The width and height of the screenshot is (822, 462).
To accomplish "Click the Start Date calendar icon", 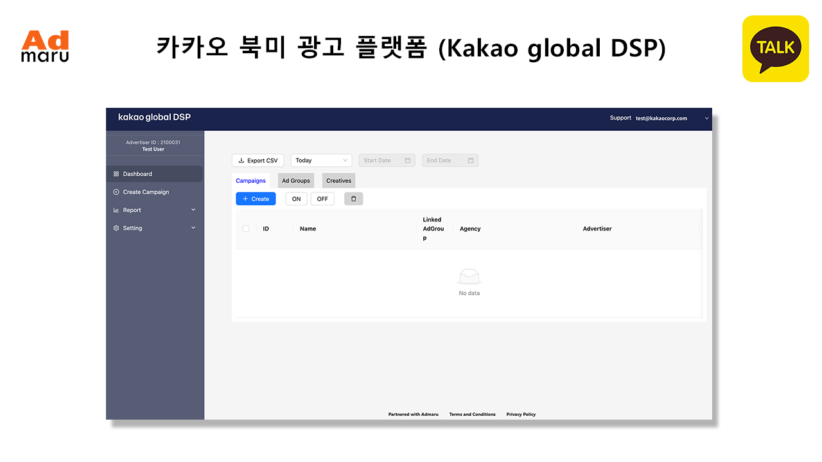I will point(407,160).
